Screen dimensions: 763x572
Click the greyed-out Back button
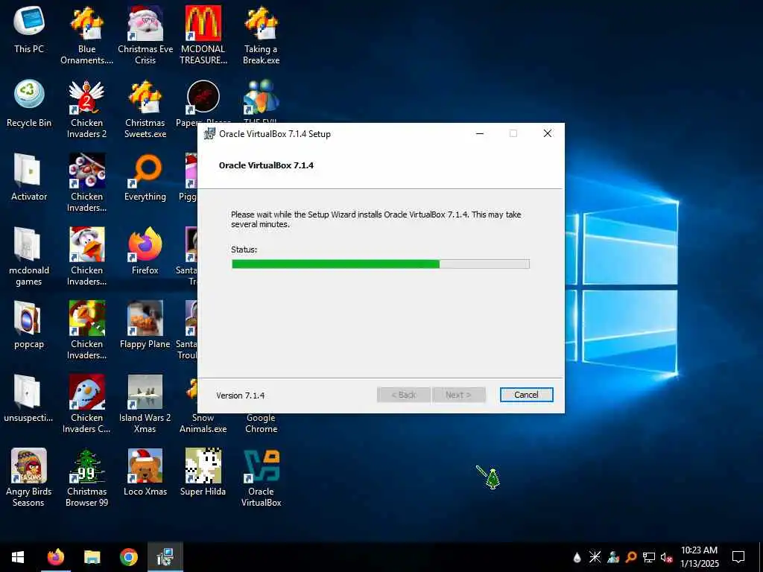pyautogui.click(x=403, y=395)
